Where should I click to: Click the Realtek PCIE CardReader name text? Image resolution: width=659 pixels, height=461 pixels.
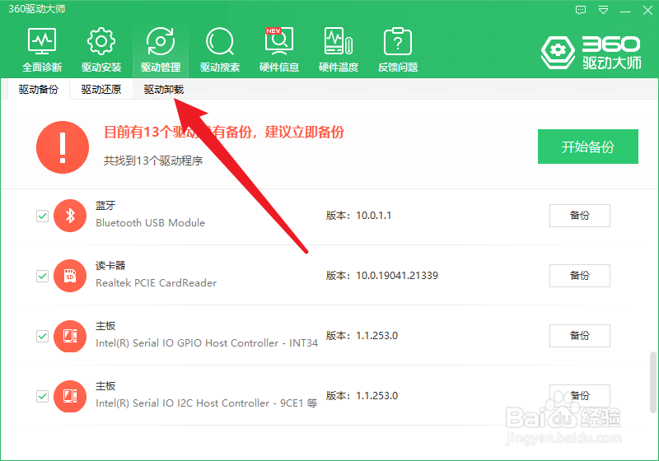point(157,283)
